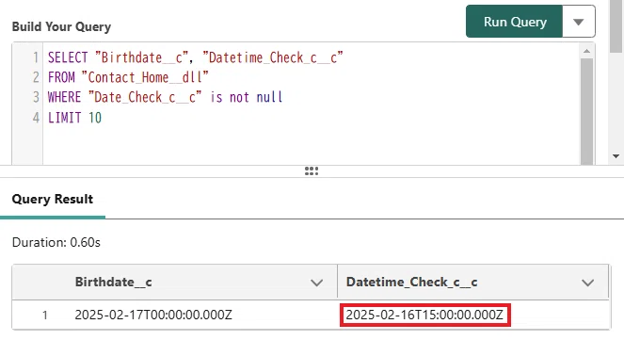Switch to the Query Result tab
624x340 pixels.
click(53, 199)
